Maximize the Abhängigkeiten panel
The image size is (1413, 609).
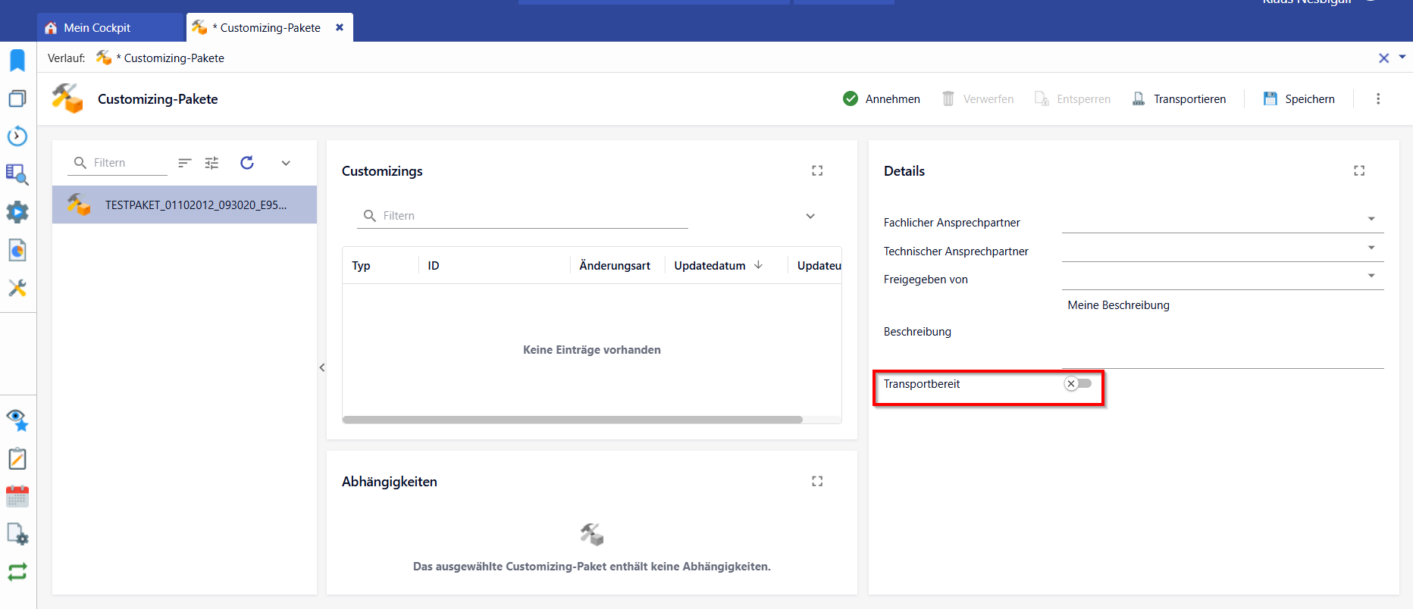817,482
